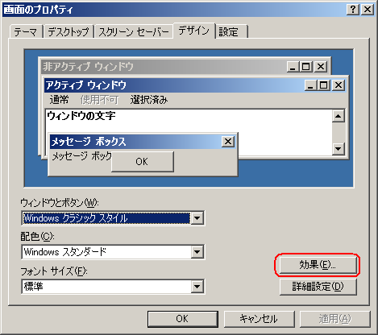Image resolution: width=378 pixels, height=335 pixels.
Task: Open the 効果(E)... button
Action: point(318,265)
